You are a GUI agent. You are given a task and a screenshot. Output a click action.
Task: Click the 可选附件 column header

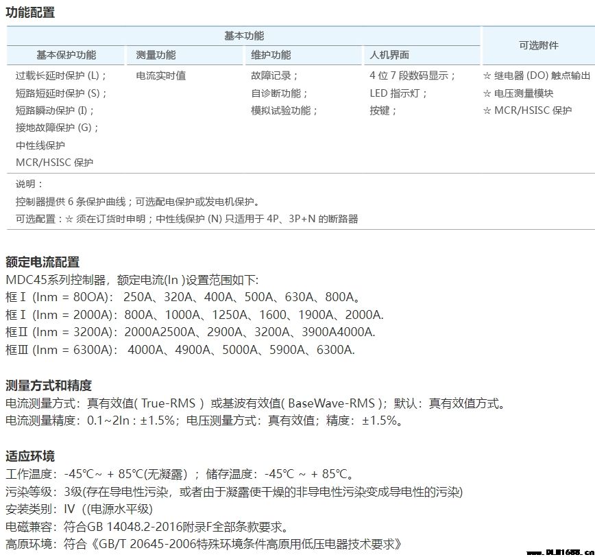click(x=539, y=45)
